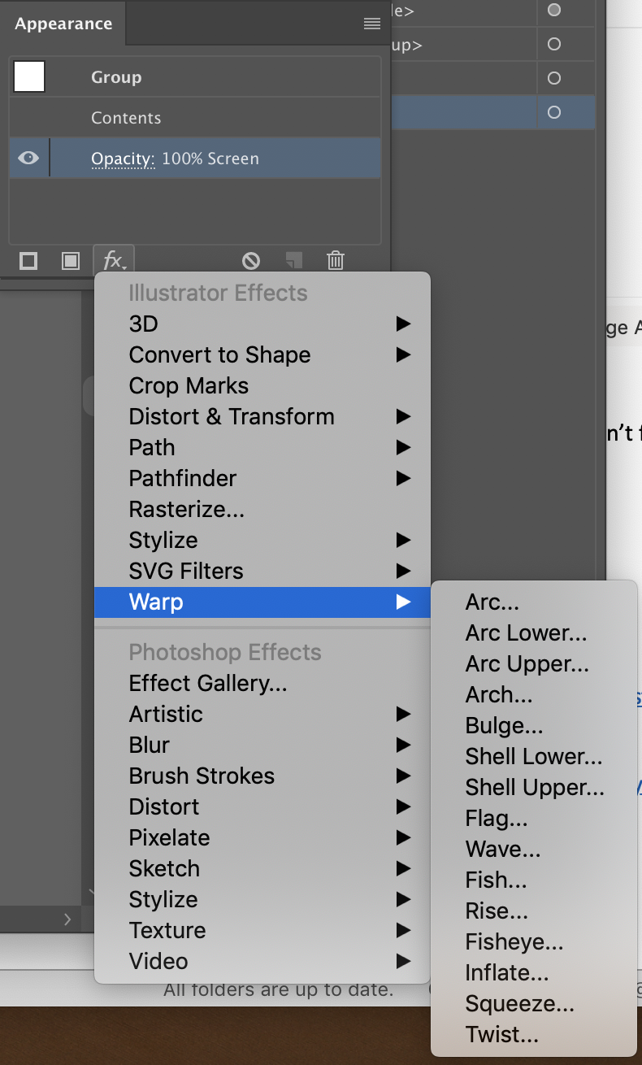Choose Crop Marks effect

[x=262, y=385]
